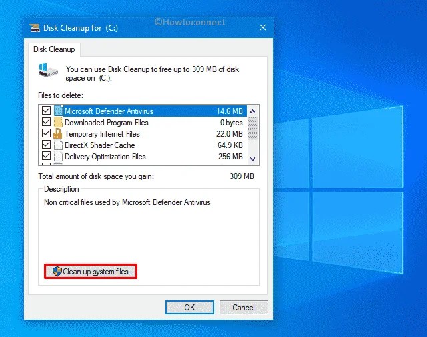Image resolution: width=427 pixels, height=337 pixels.
Task: Select the Downloaded Program Files row
Action: (143, 123)
